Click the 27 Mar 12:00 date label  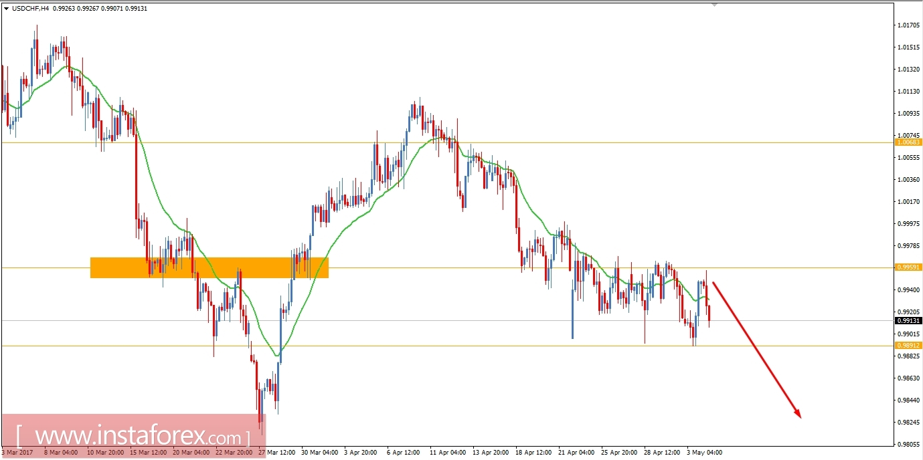tap(278, 453)
